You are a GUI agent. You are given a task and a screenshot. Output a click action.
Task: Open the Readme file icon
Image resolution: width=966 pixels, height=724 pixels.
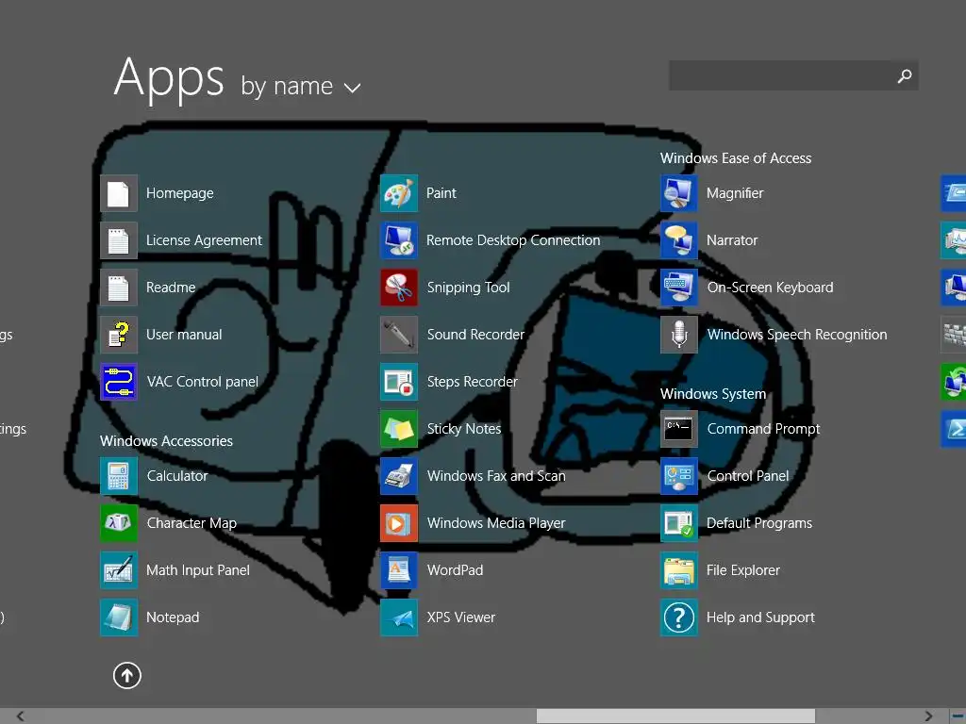point(118,288)
